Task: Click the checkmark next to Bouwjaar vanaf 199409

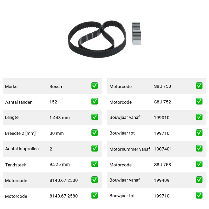Action: [199, 180]
